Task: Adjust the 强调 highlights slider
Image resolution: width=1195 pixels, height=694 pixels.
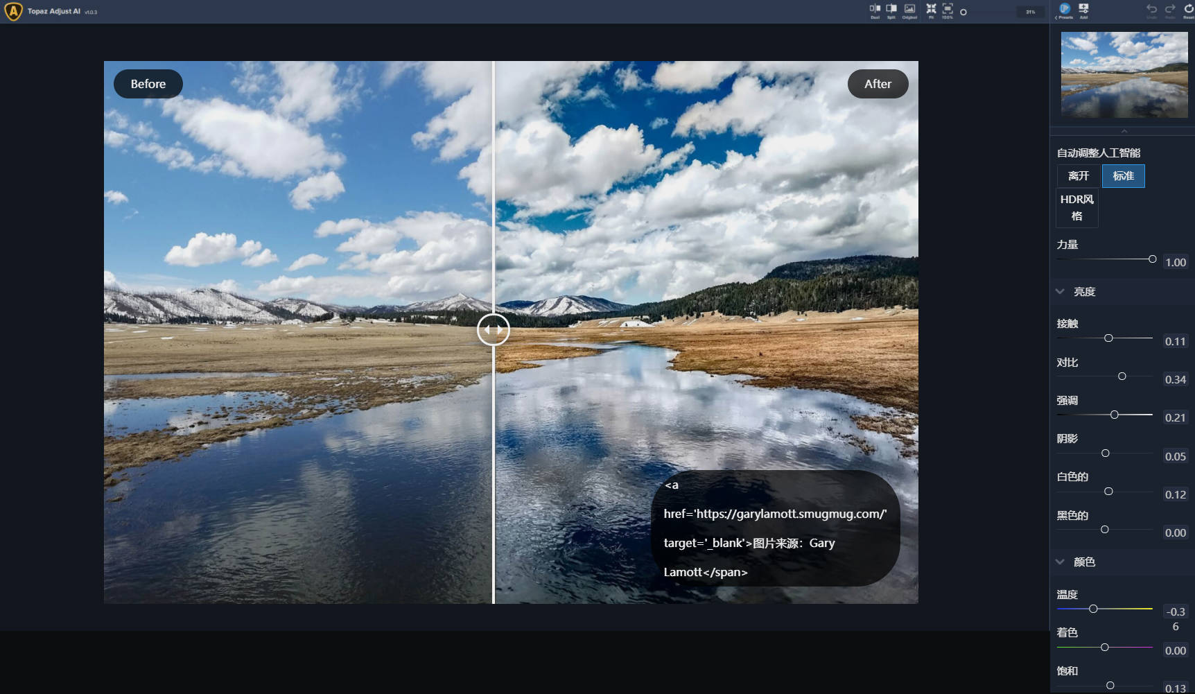Action: 1115,415
